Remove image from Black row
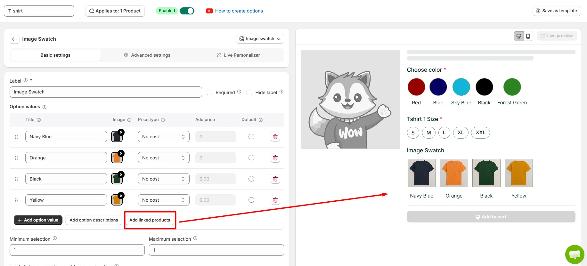 [x=121, y=174]
